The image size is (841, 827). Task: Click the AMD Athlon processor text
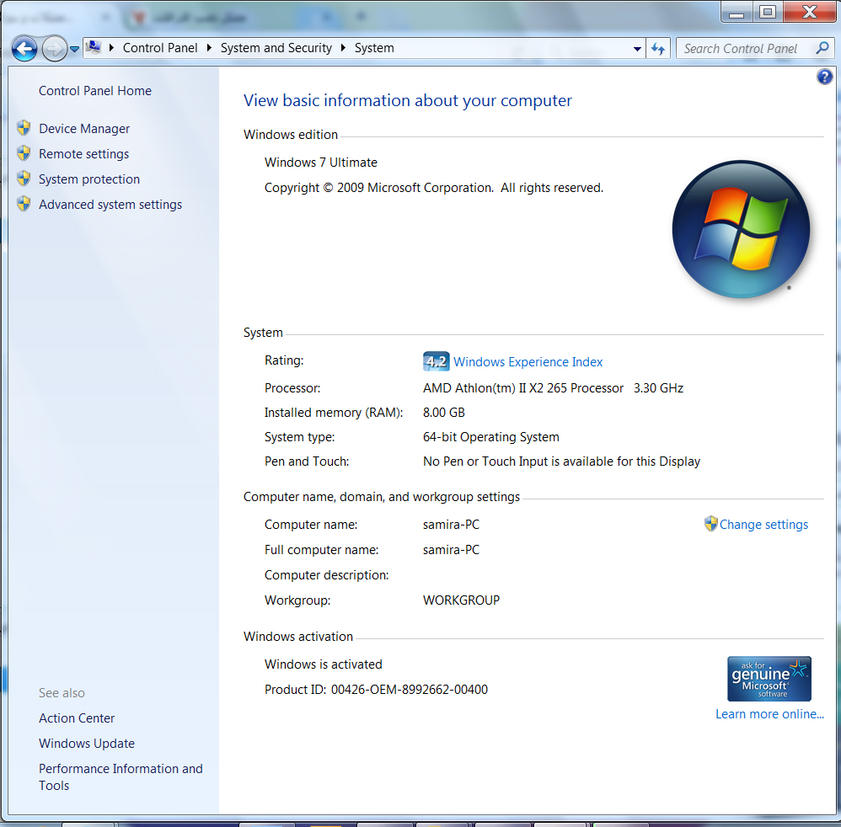(x=553, y=388)
